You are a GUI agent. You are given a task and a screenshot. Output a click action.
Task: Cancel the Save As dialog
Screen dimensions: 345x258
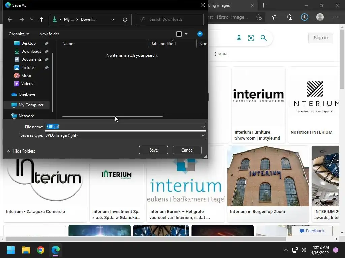coord(187,150)
